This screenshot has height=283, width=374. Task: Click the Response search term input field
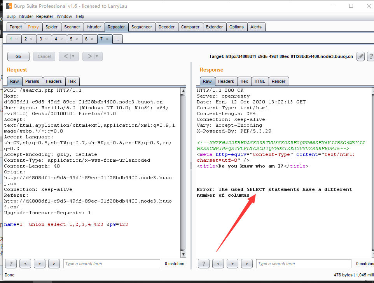[304, 264]
